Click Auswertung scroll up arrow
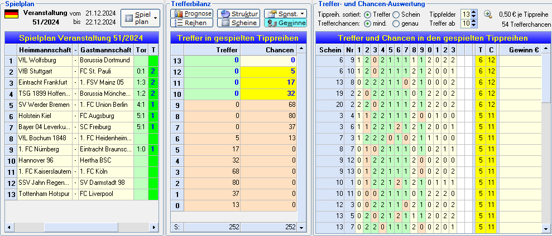The width and height of the screenshot is (552, 236). [545, 49]
